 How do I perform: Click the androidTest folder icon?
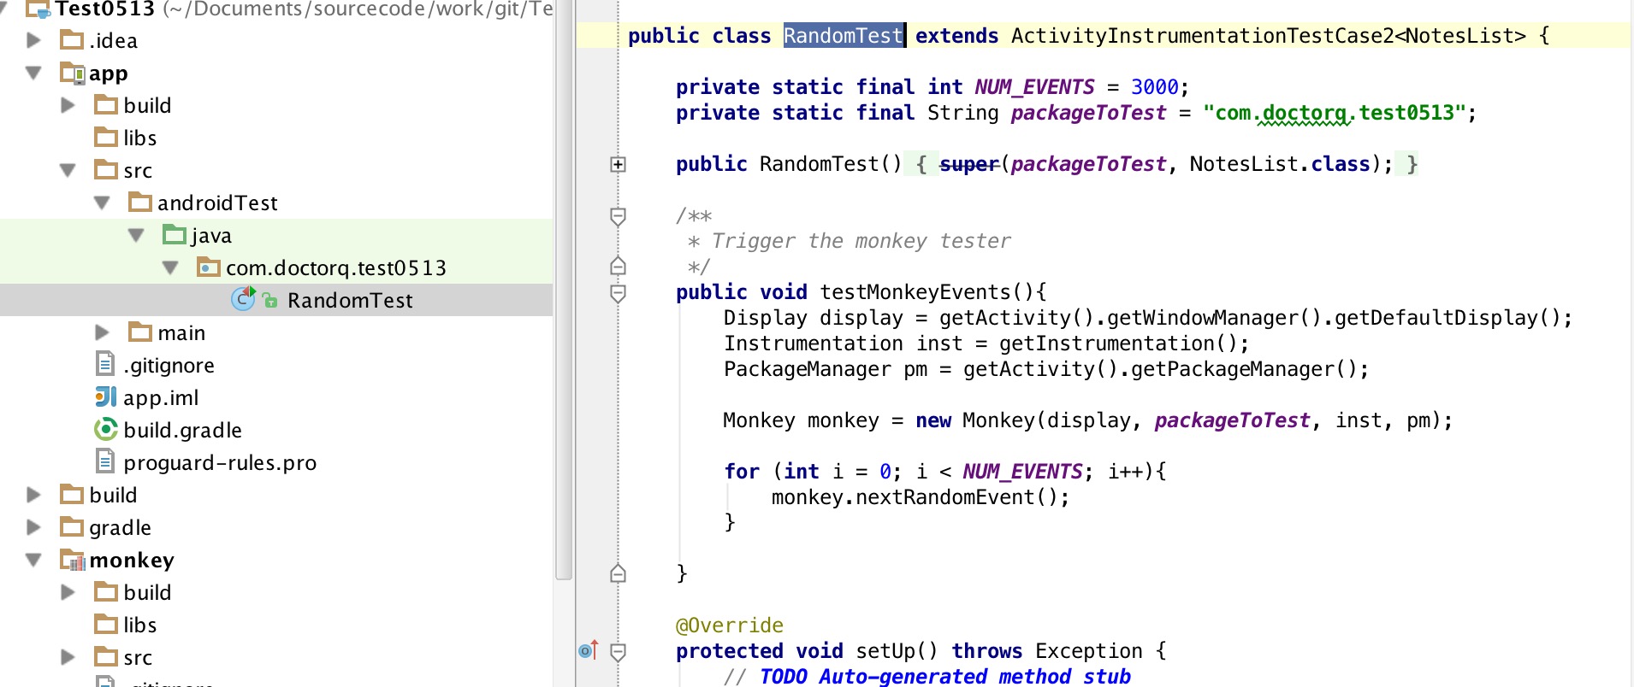pyautogui.click(x=140, y=203)
